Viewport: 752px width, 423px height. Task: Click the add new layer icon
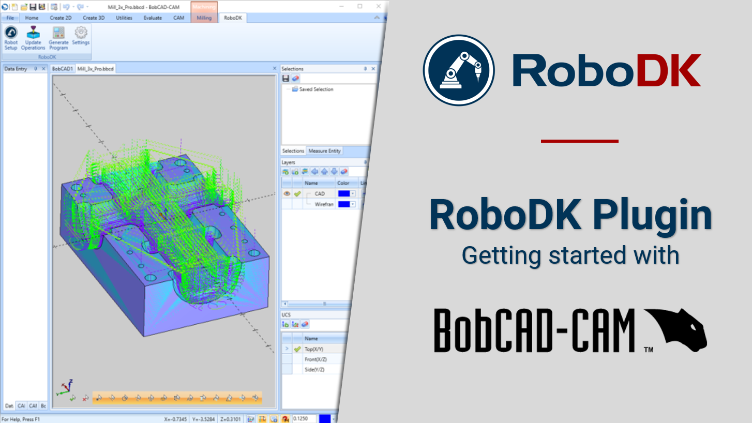(x=285, y=172)
